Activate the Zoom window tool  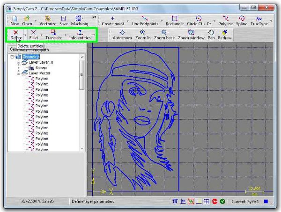pos(191,35)
